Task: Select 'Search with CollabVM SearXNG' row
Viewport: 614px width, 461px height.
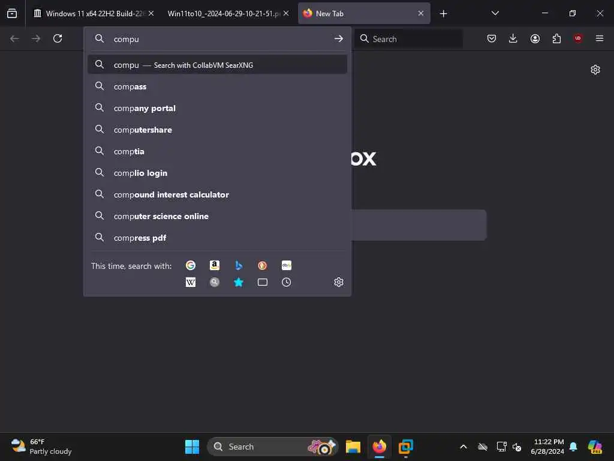Action: pyautogui.click(x=217, y=65)
